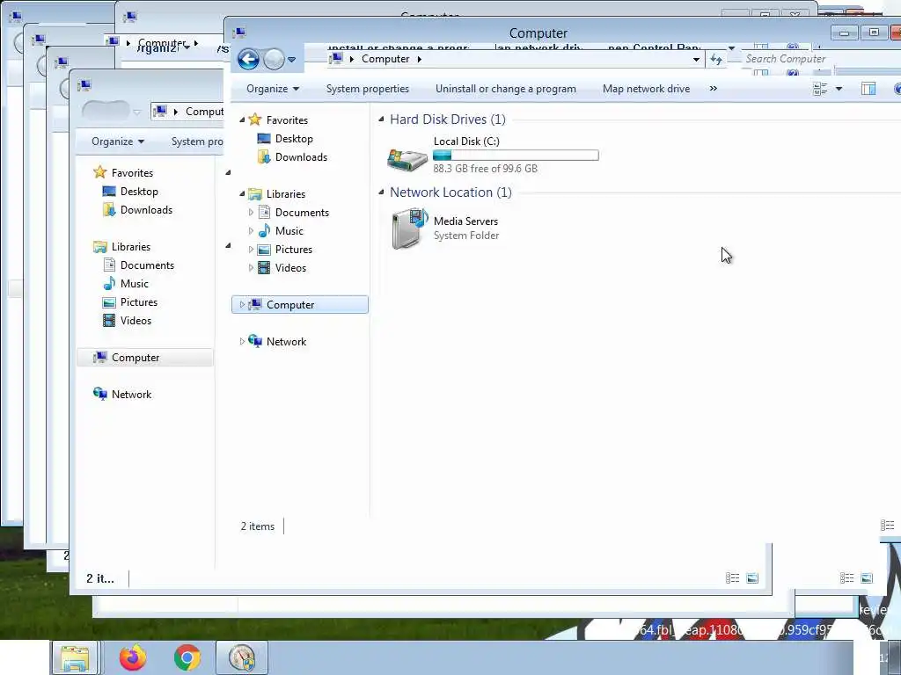Select Network in the second window's pane
The image size is (901, 675).
132,395
